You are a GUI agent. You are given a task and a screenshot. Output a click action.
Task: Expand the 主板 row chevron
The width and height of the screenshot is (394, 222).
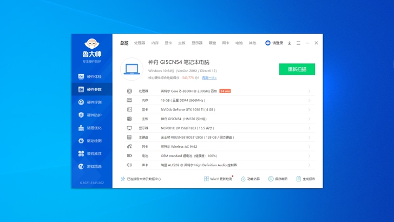coord(310,119)
